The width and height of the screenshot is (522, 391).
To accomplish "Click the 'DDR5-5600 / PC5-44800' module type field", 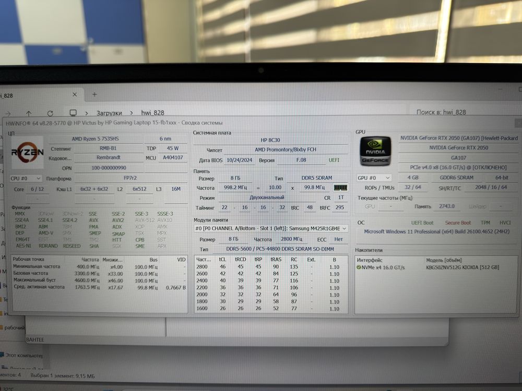I will (x=280, y=249).
